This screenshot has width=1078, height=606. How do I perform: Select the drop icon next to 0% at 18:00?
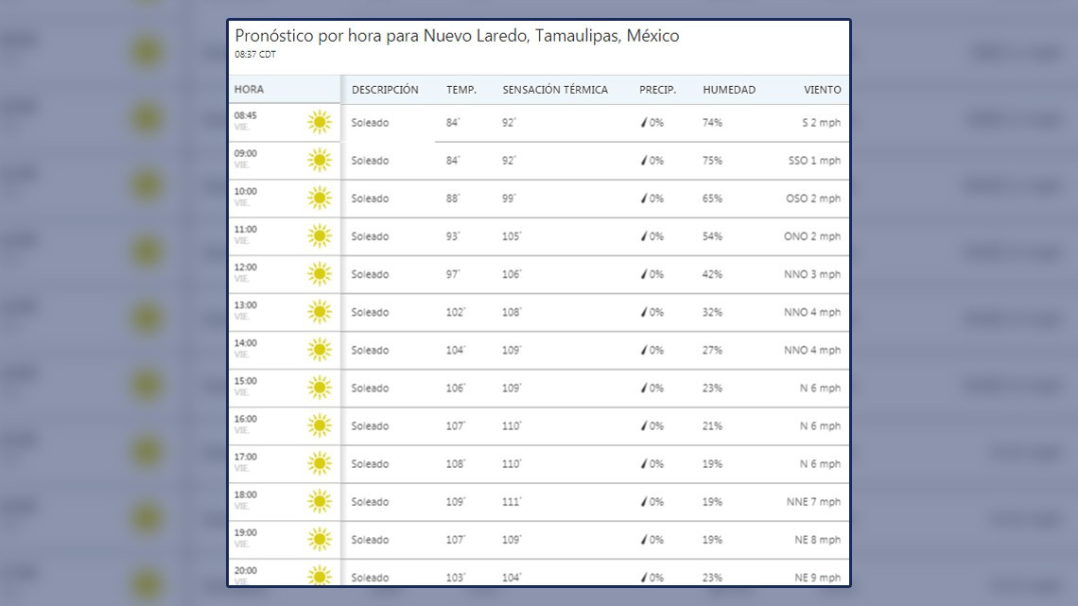click(x=645, y=500)
